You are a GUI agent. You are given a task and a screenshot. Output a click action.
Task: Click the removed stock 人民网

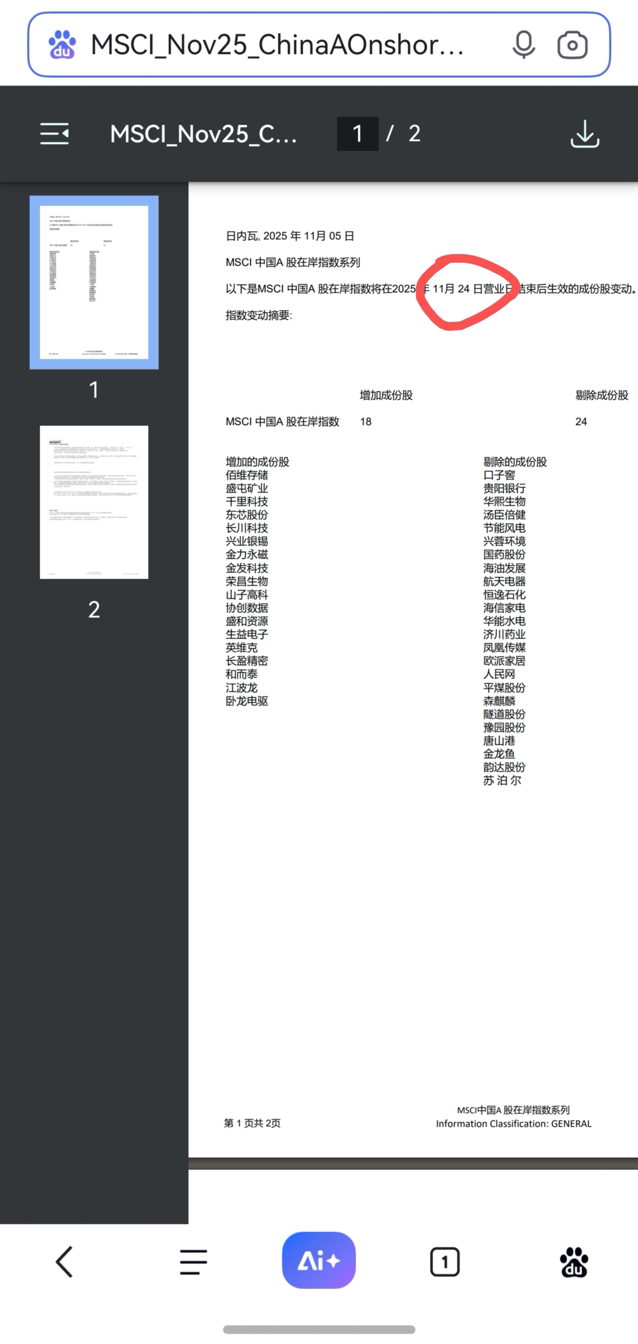click(499, 674)
